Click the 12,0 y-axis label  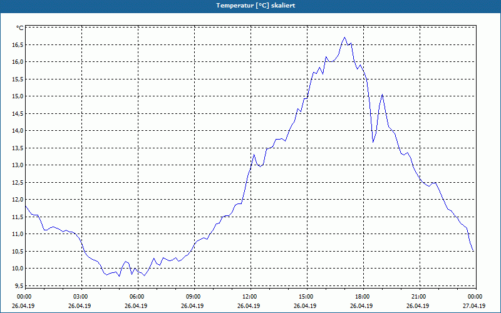(18, 200)
